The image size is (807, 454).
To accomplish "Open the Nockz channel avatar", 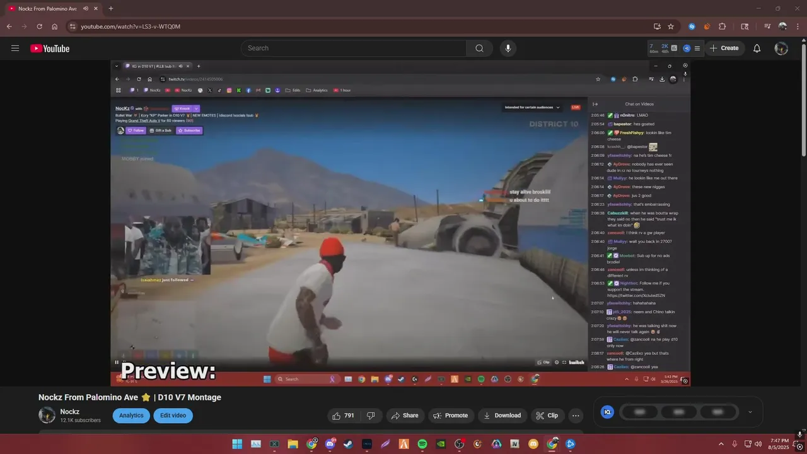I will point(47,415).
